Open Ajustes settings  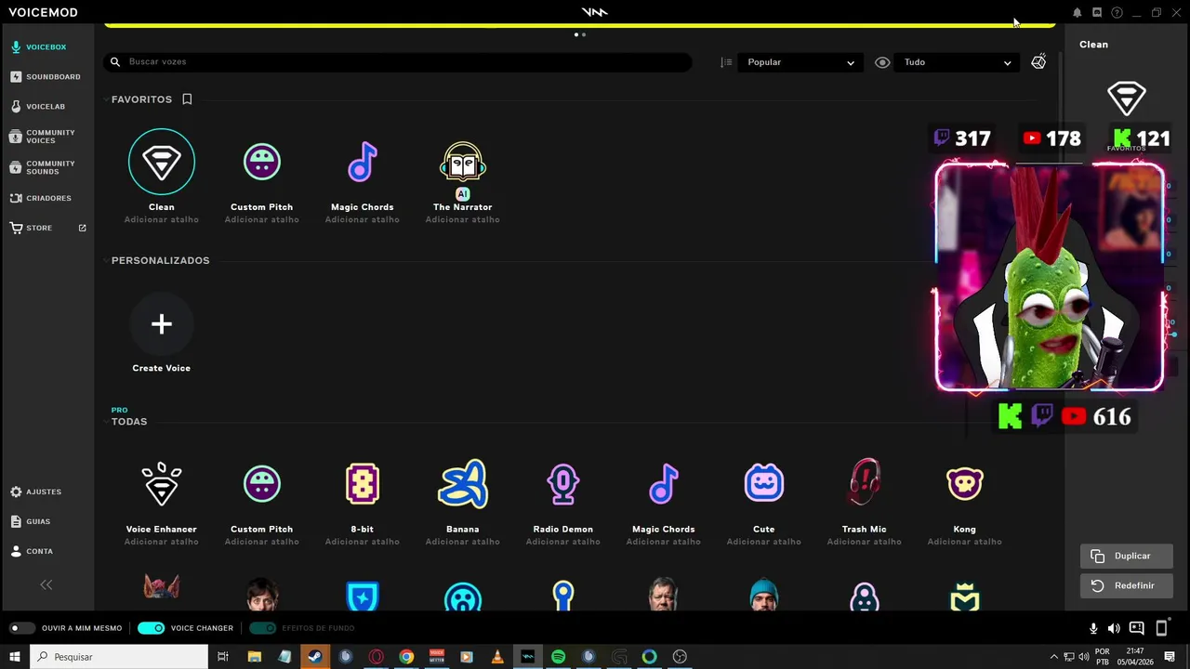(37, 492)
